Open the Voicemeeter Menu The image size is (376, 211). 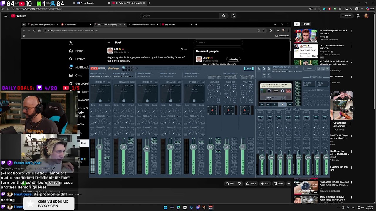click(x=310, y=69)
